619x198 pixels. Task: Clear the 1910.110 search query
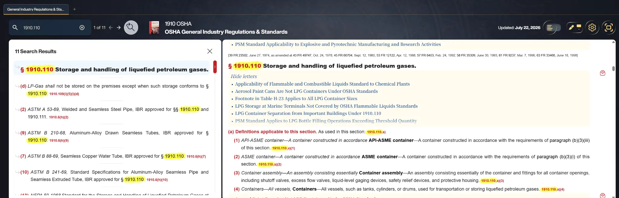82,28
